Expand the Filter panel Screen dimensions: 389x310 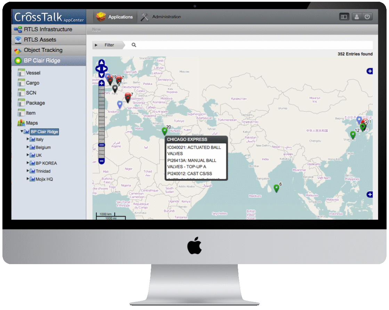[96, 45]
